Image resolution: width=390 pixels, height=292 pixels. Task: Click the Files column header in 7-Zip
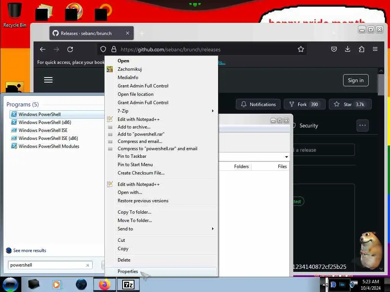pyautogui.click(x=270, y=167)
